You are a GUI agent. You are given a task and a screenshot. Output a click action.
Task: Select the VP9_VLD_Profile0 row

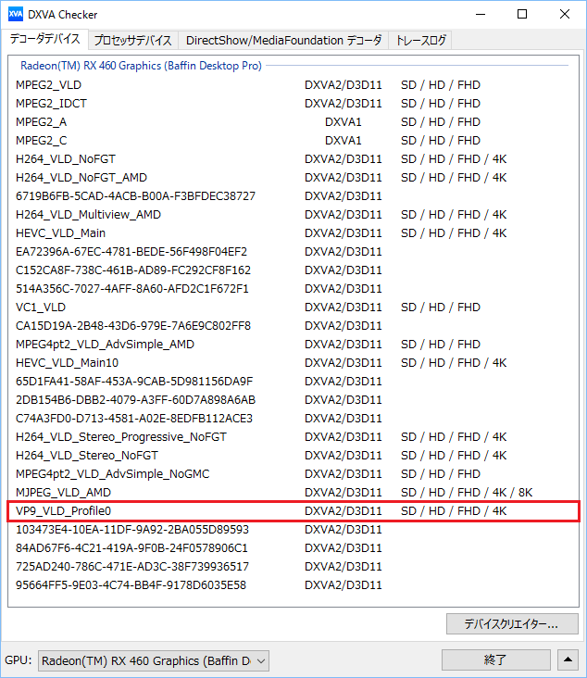click(293, 511)
